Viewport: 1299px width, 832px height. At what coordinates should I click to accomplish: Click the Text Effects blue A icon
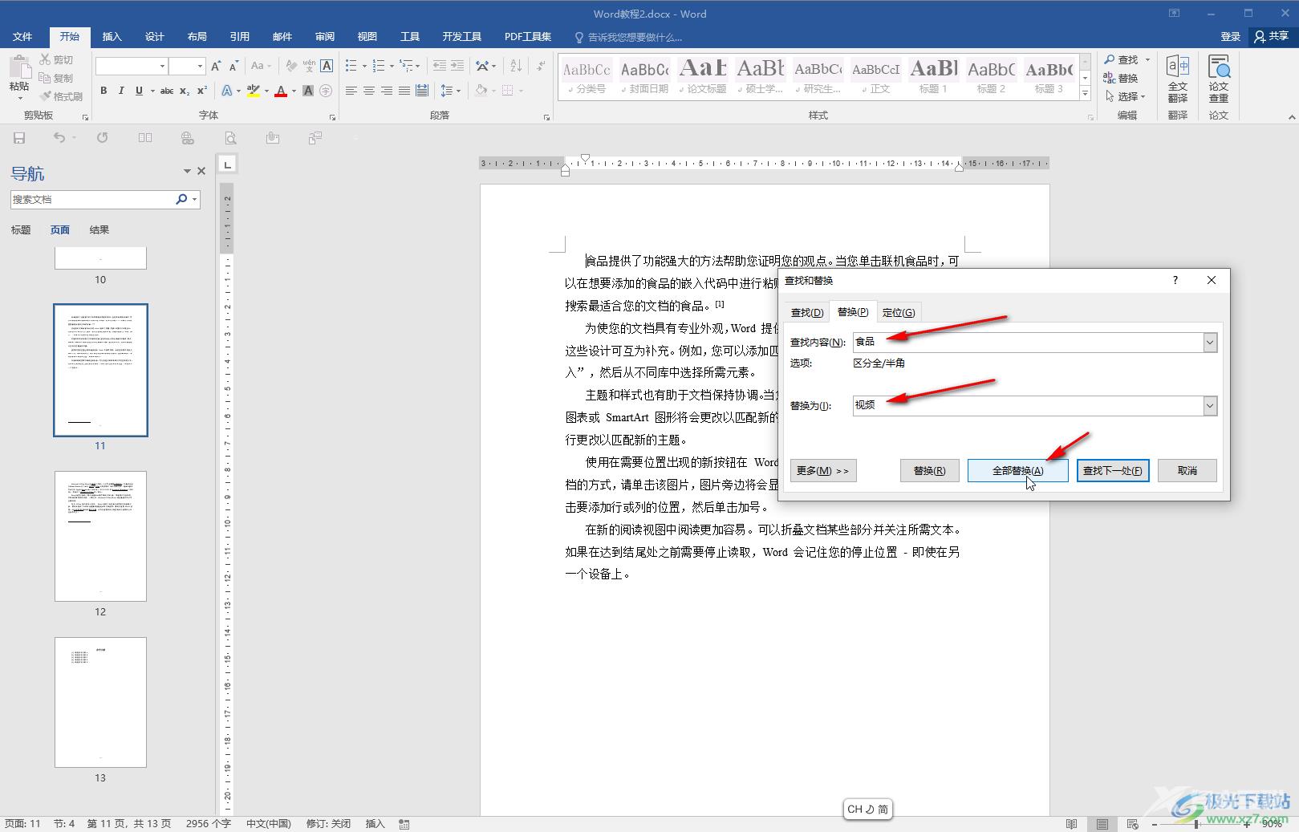(x=227, y=91)
